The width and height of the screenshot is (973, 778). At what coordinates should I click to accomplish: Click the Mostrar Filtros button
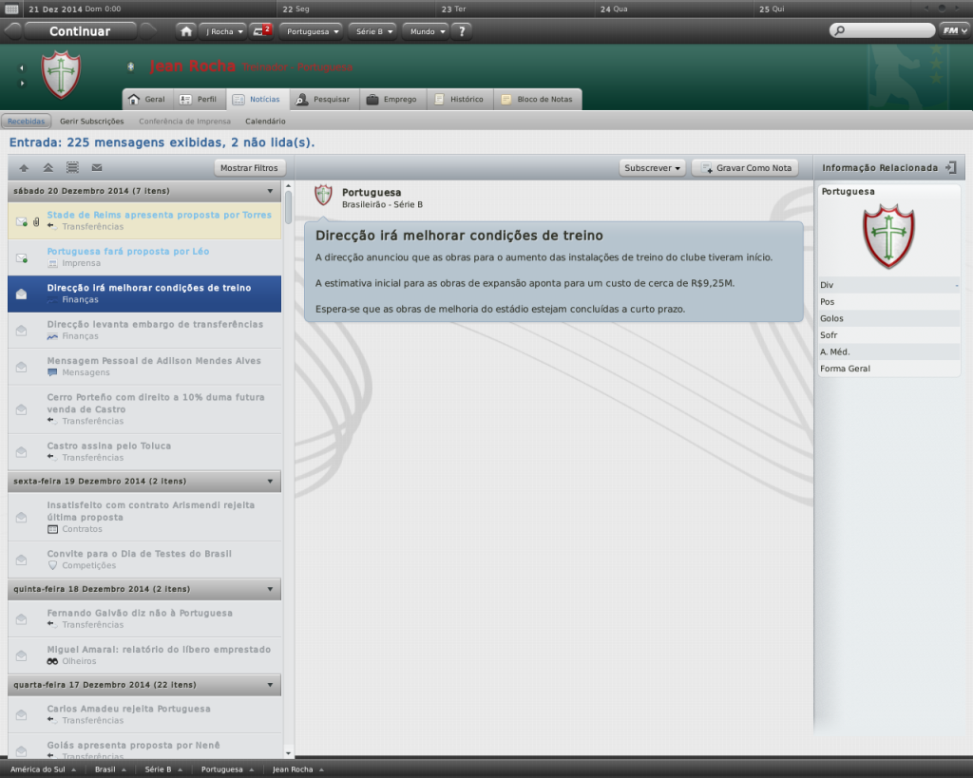tap(249, 168)
